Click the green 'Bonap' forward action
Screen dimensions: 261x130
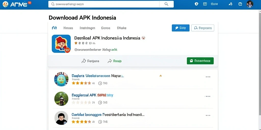(x=114, y=61)
